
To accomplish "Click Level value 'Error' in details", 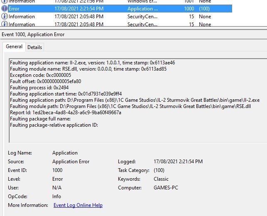I will tap(58, 179).
